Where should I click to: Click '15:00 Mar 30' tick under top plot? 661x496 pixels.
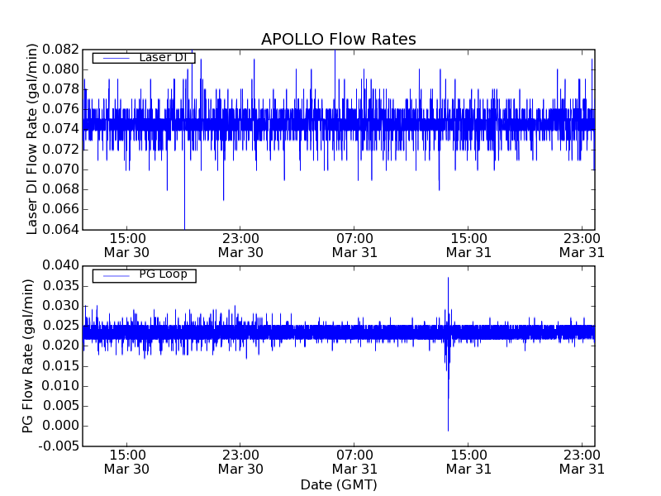pos(126,245)
